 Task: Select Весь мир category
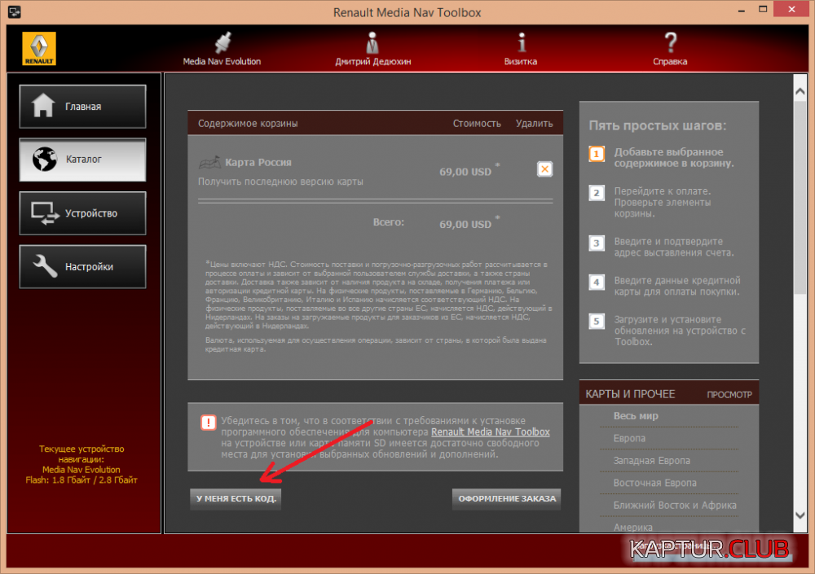636,415
